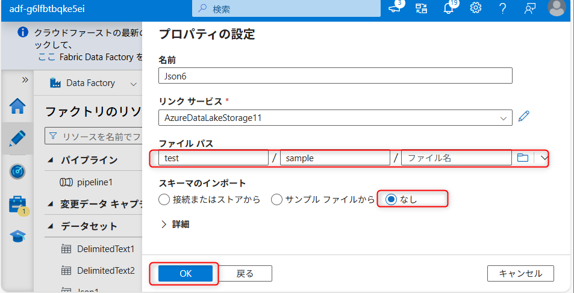Collapse the データセット tree section
The height and width of the screenshot is (293, 574).
click(51, 226)
